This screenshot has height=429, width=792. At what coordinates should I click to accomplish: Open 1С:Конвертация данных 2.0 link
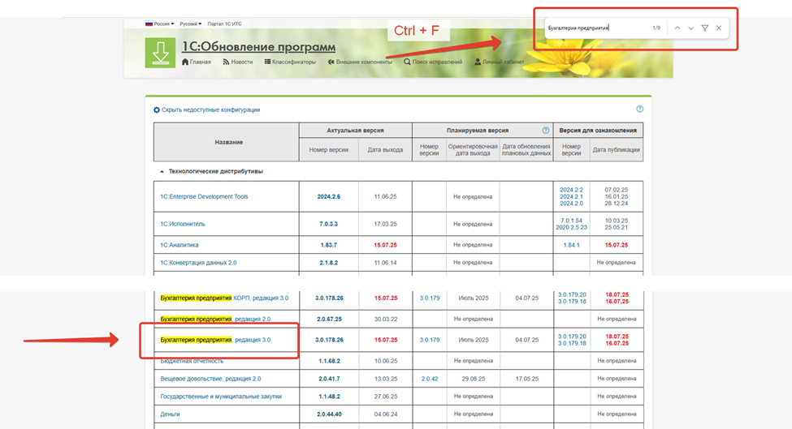click(198, 263)
